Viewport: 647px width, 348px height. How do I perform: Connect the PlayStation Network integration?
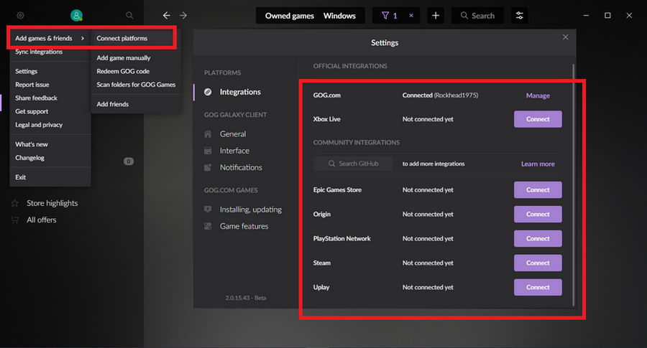[x=538, y=238]
